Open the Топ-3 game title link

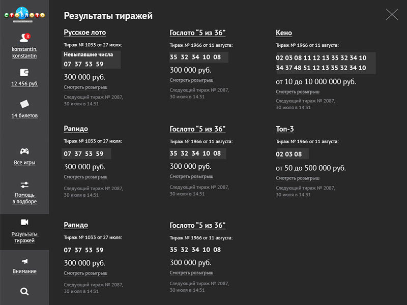[x=285, y=129]
